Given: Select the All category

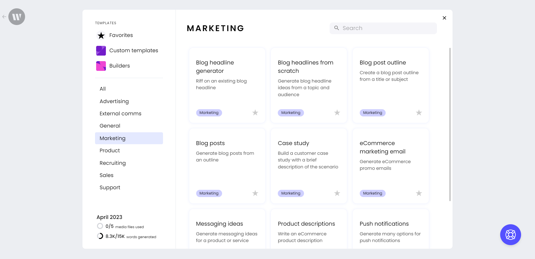Looking at the screenshot, I should click(x=129, y=89).
